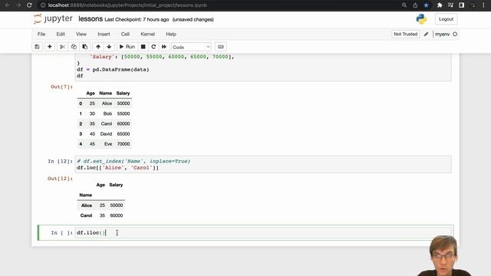
Task: Paste cells below icon
Action: point(85,47)
